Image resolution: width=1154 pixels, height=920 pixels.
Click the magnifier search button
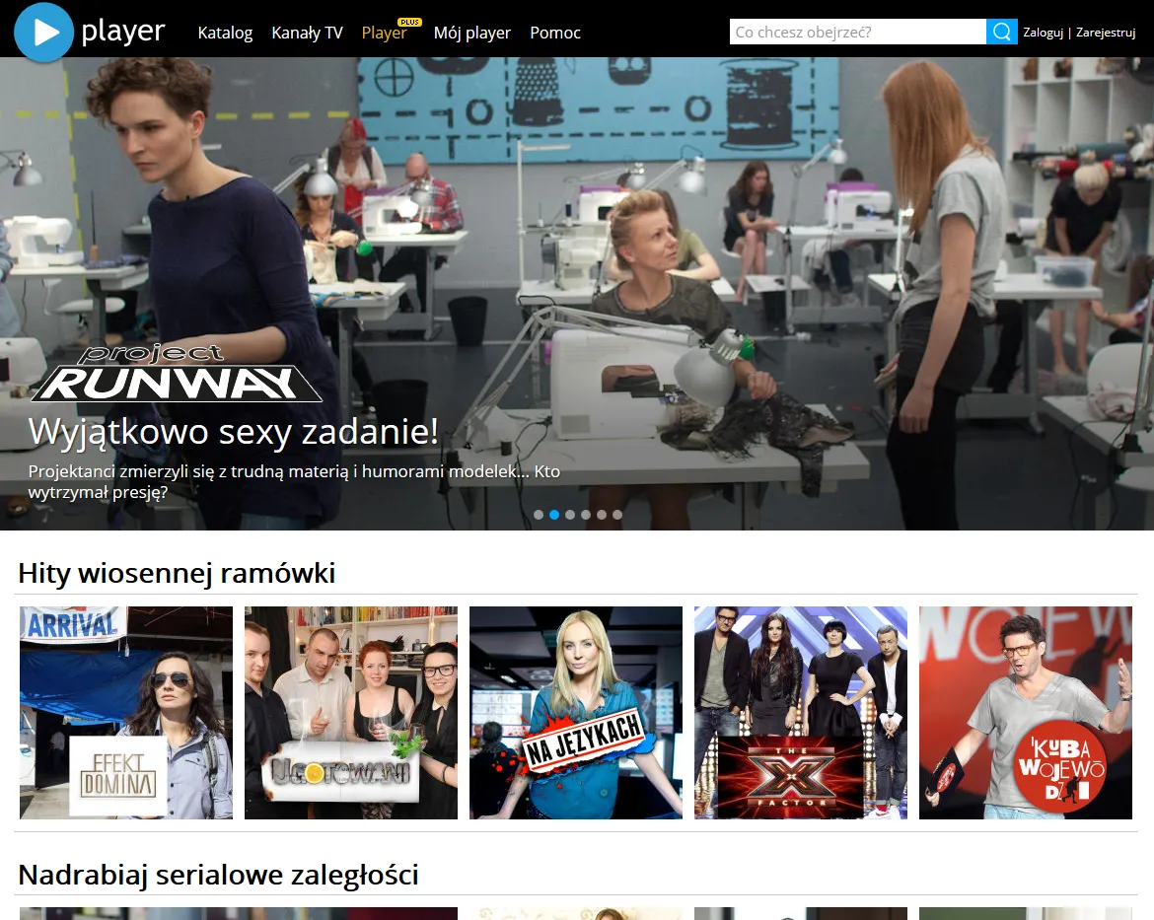(1002, 32)
